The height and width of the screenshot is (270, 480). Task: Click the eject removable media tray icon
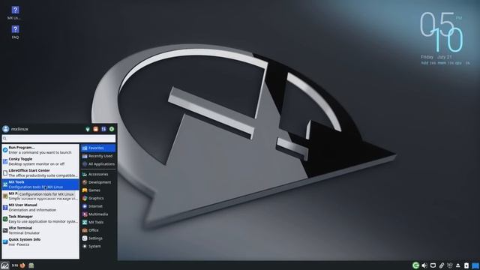point(458,265)
